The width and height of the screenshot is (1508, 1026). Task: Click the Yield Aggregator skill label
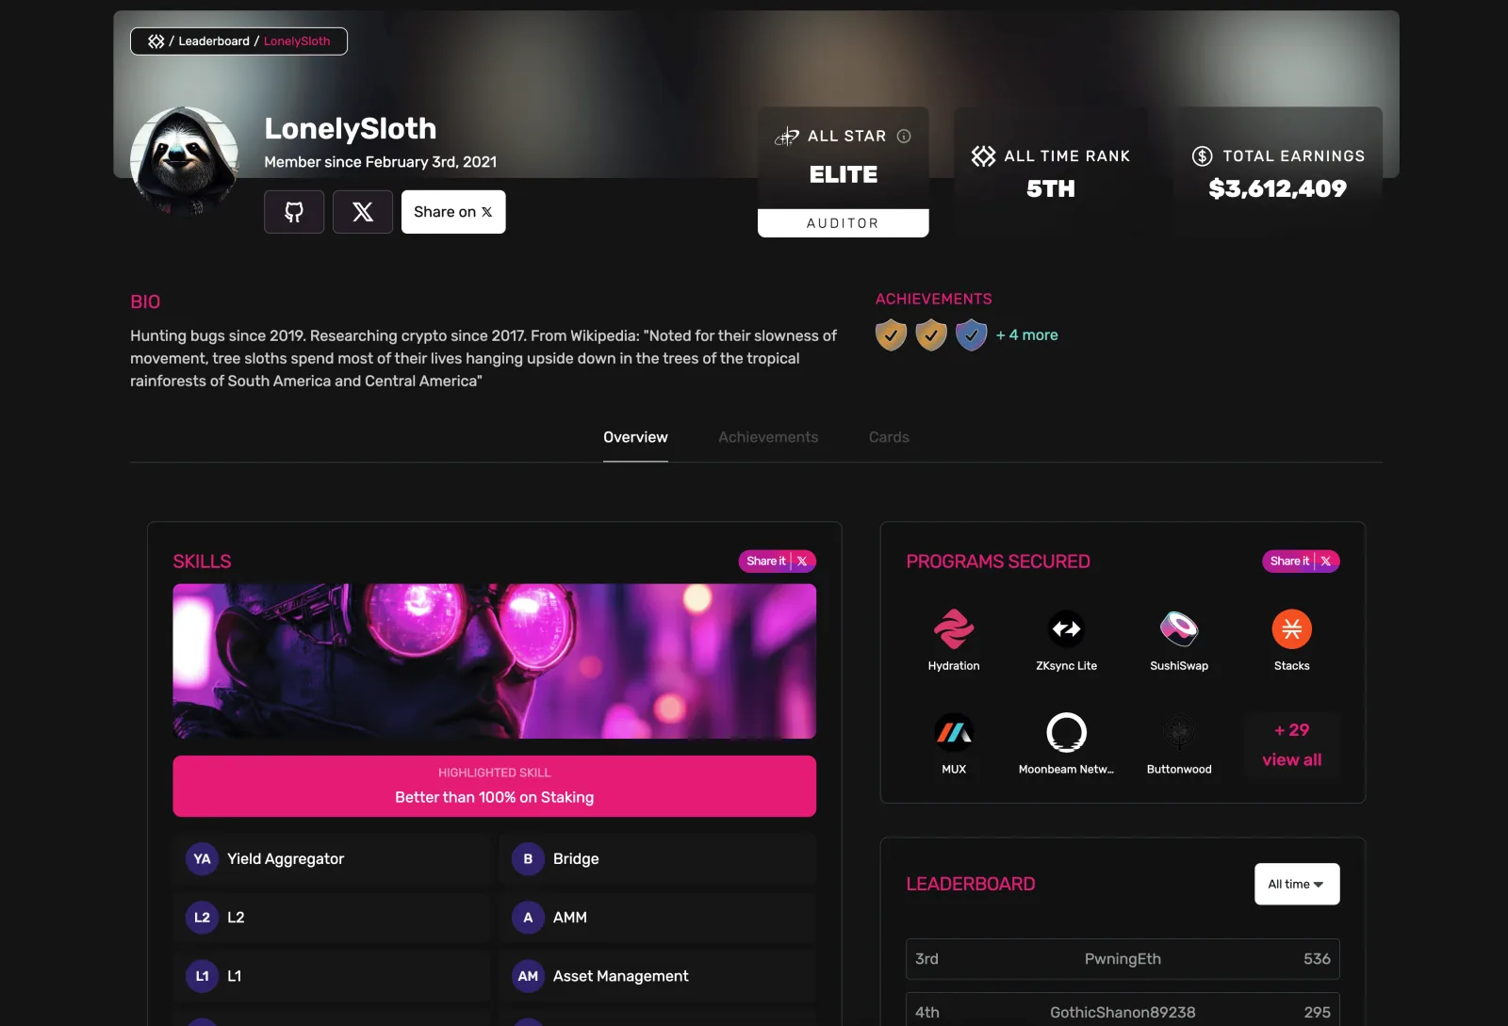pyautogui.click(x=286, y=859)
